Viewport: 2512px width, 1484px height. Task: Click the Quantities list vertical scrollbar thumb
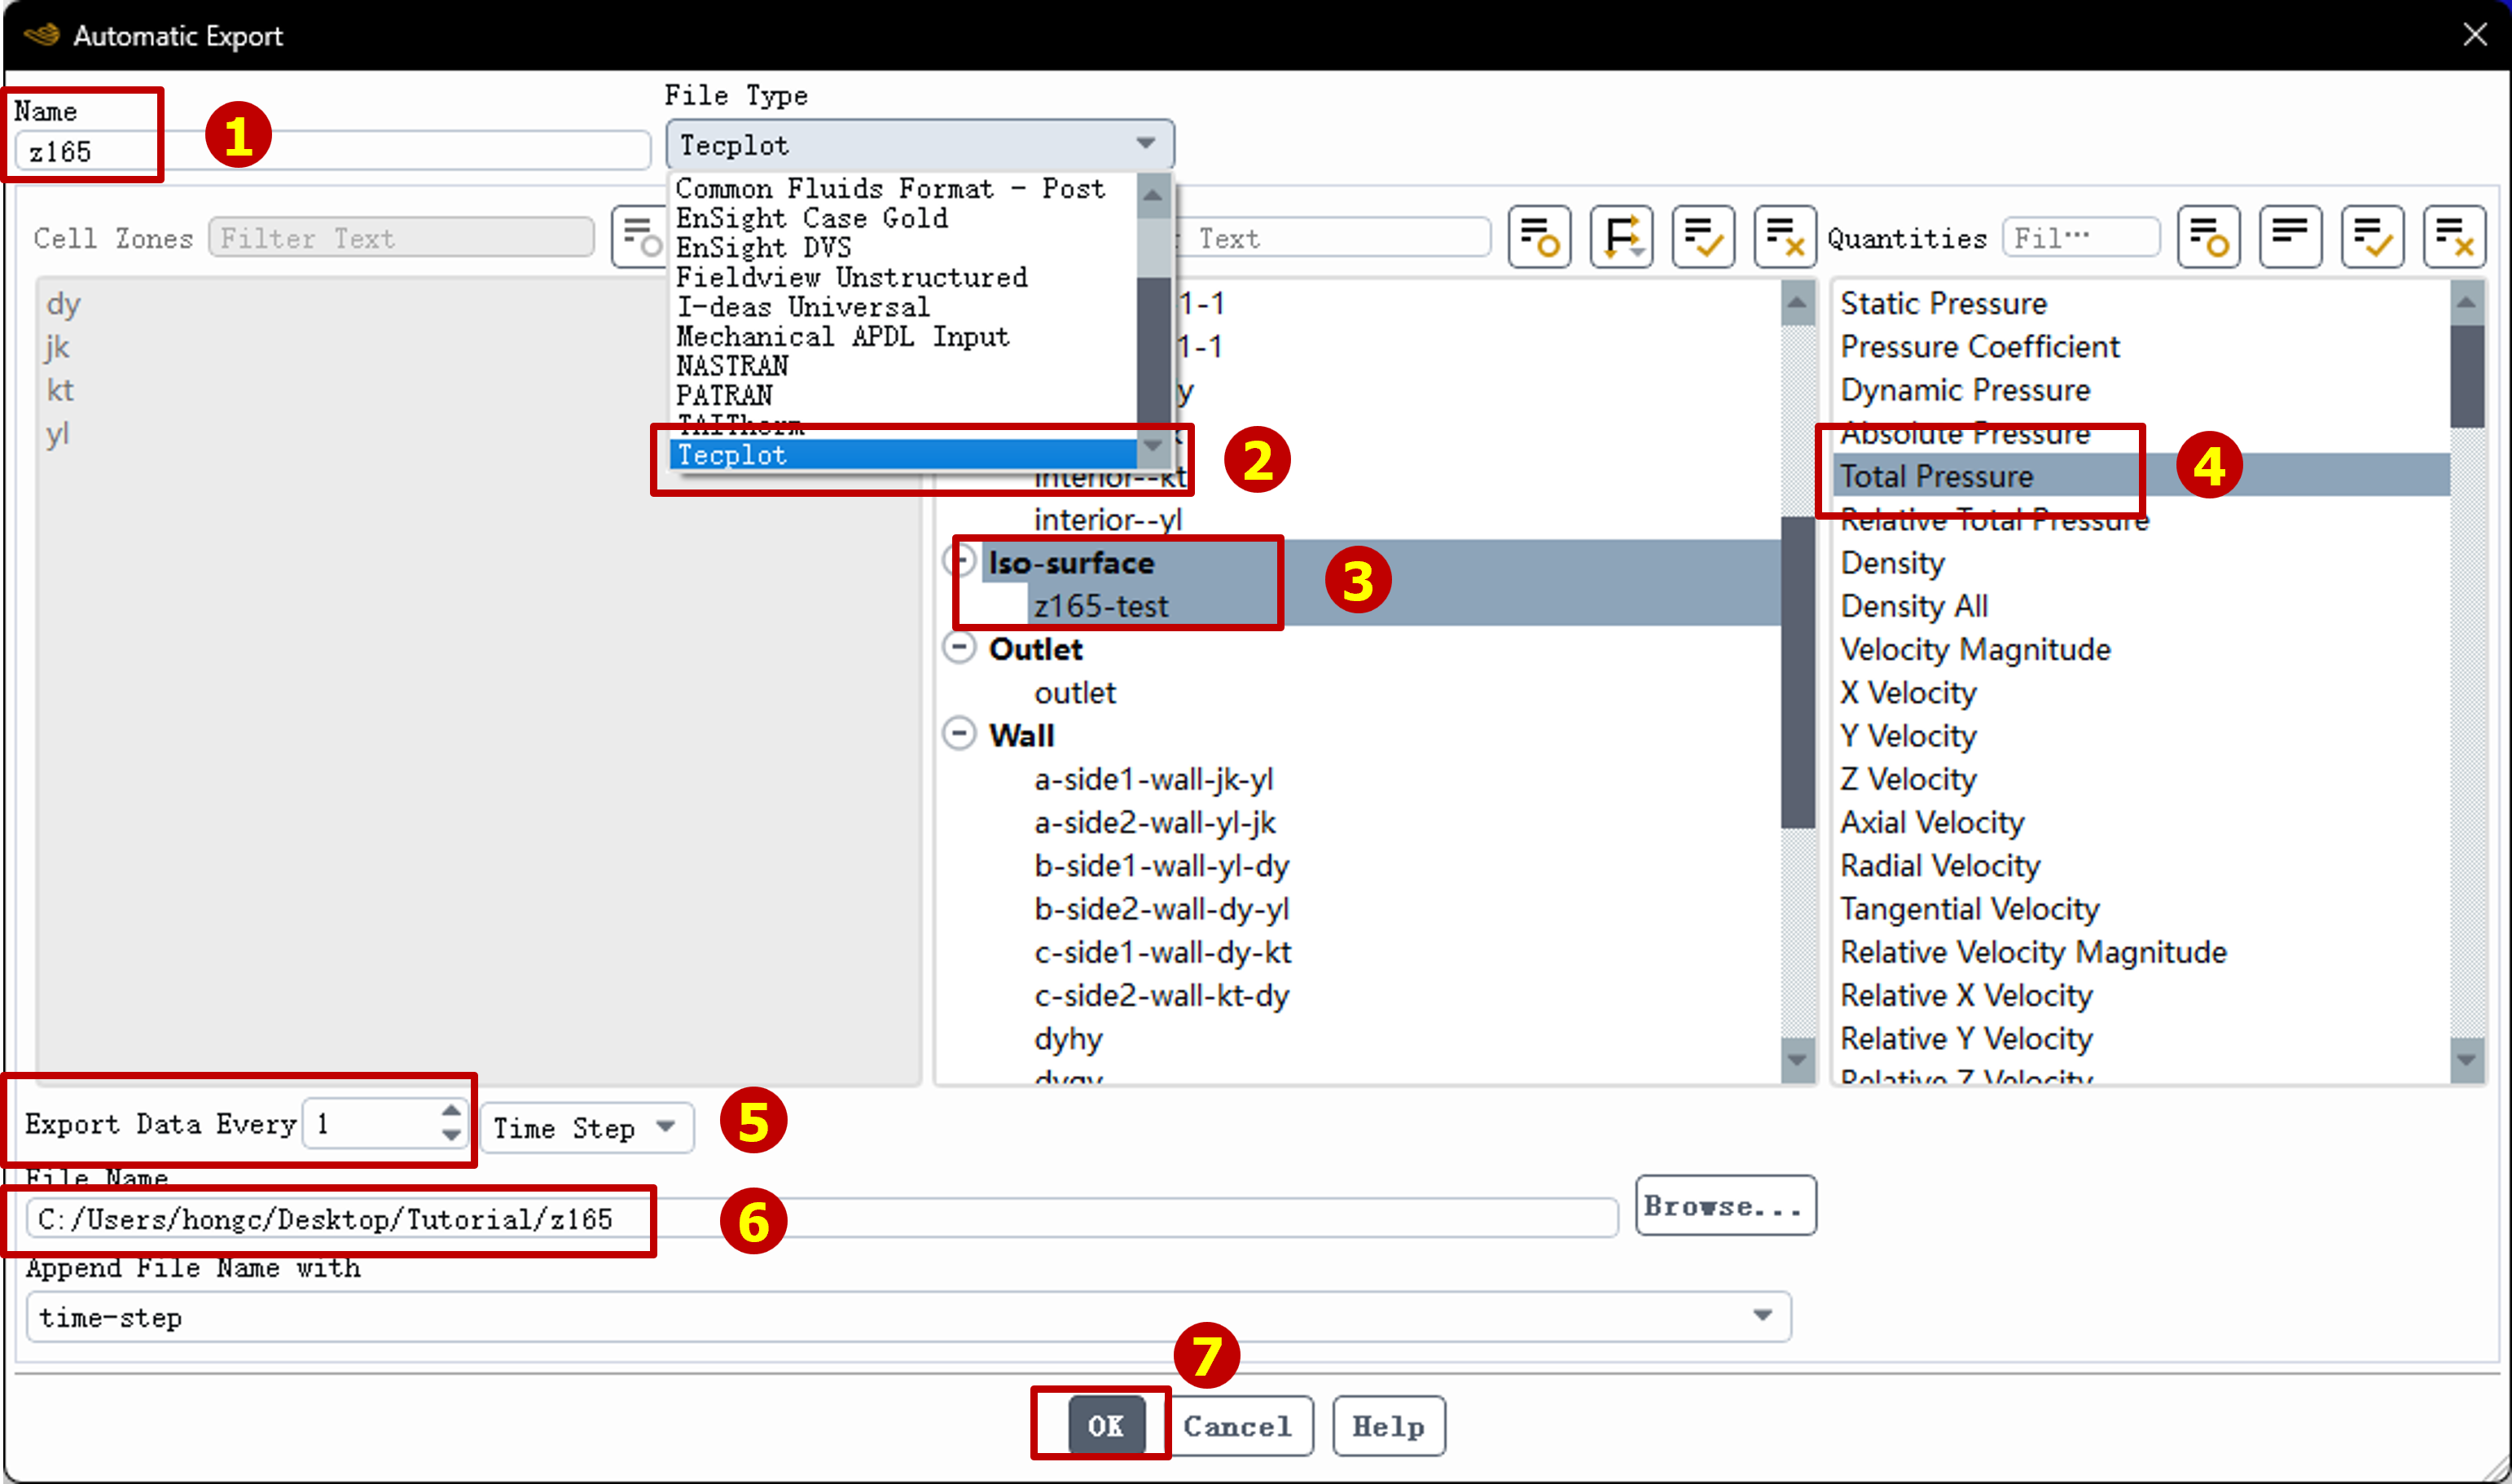pos(2466,375)
